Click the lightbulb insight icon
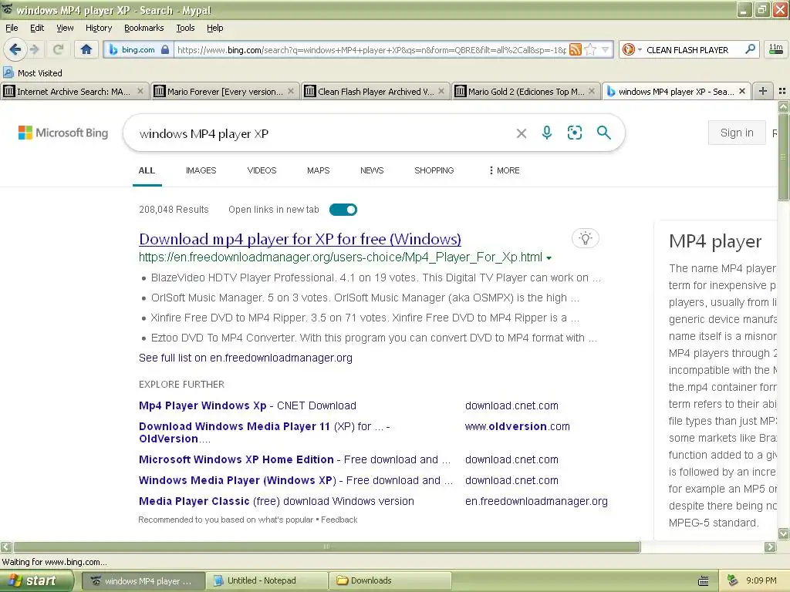 (x=585, y=238)
